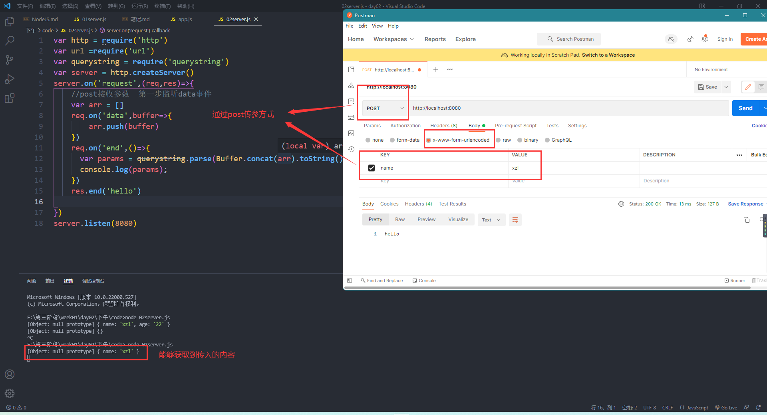Click the Search Postman box
Screen dimensions: 767x415
tap(569, 39)
